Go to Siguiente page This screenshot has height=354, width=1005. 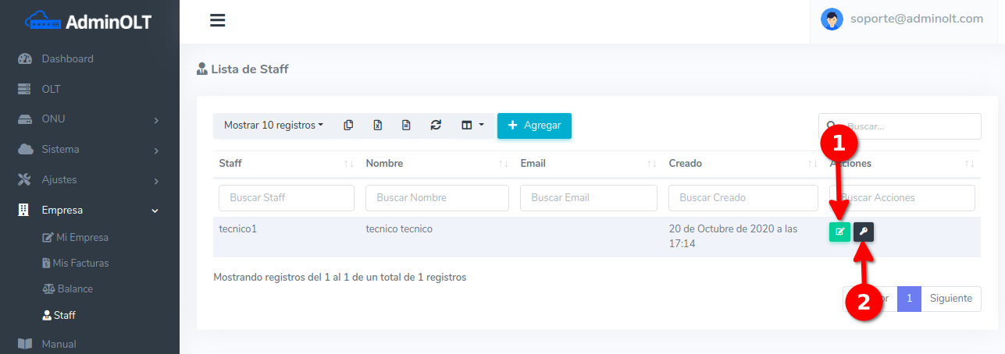tap(950, 299)
